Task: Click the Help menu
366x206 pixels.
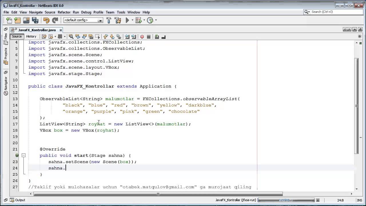Action: [146, 12]
